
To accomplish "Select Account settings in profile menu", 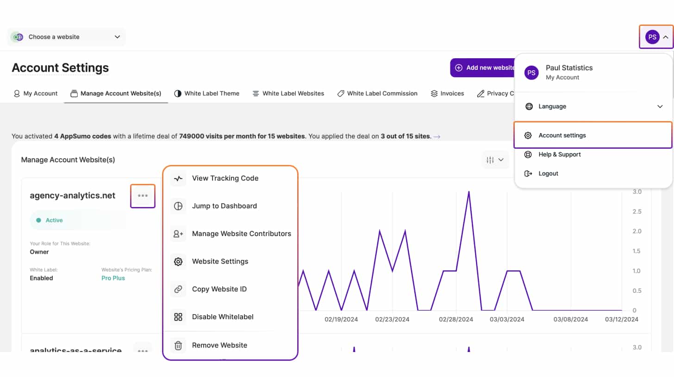I will pos(562,135).
